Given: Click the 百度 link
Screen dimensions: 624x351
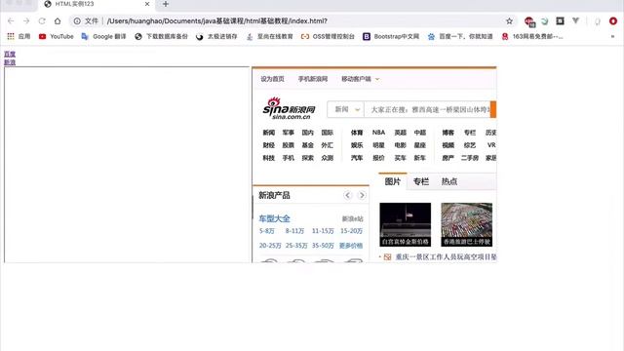Looking at the screenshot, I should tap(10, 55).
